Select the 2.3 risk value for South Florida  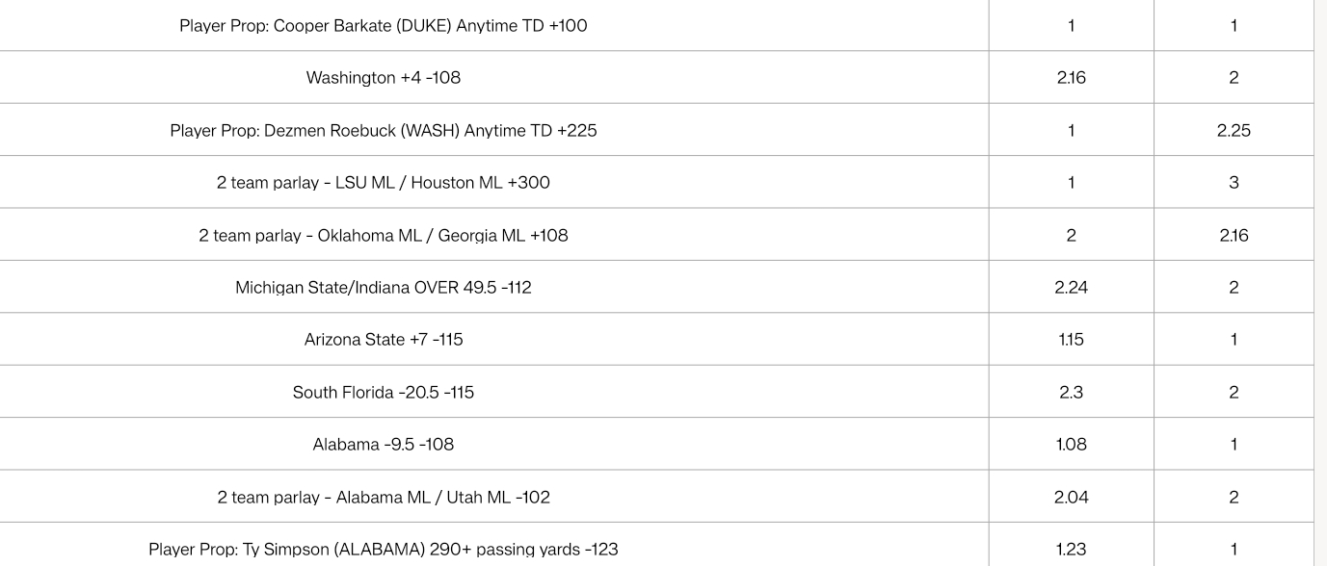click(x=1071, y=392)
